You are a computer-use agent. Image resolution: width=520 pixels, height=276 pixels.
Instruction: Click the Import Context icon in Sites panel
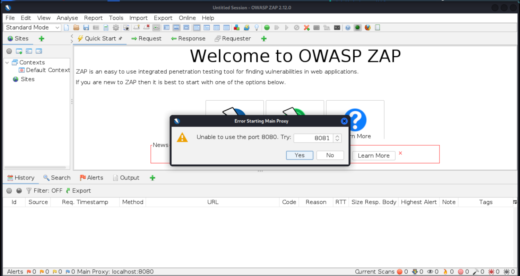pyautogui.click(x=29, y=51)
